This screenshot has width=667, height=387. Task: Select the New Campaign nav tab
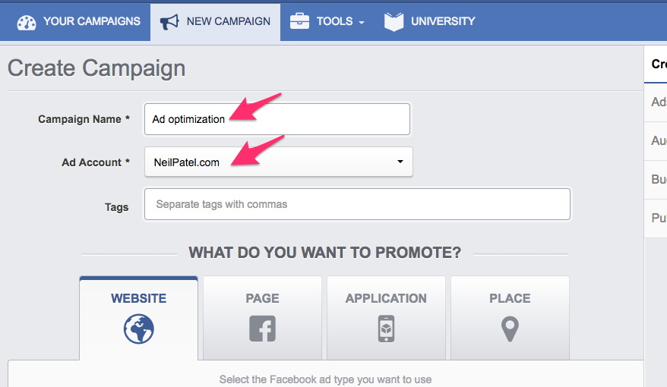tap(228, 21)
